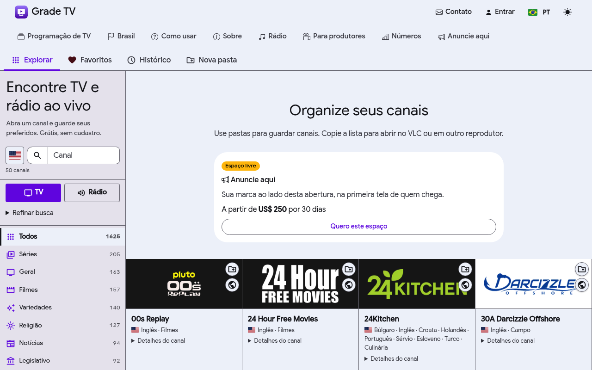592x370 pixels.
Task: Select the Séries category
Action: coord(63,254)
